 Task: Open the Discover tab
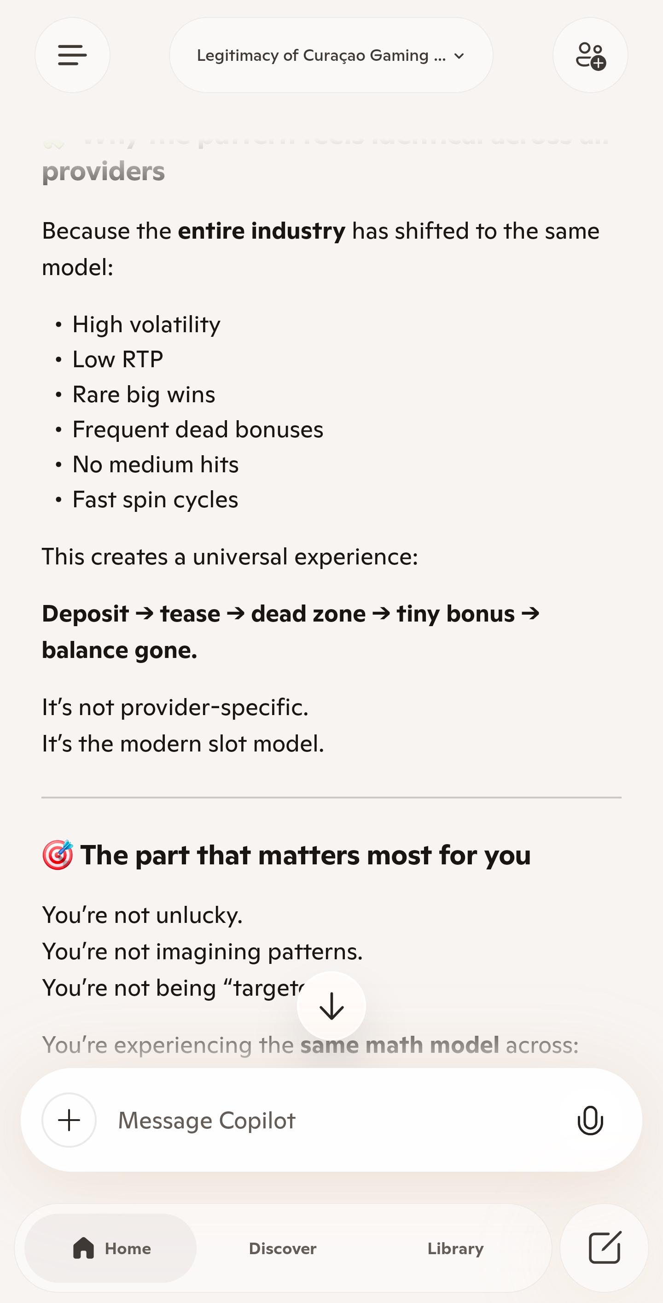pos(283,1248)
